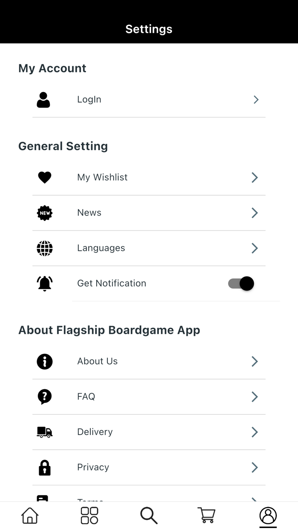Open the search icon in bottom bar
Screen dimensions: 298x531
click(148, 515)
